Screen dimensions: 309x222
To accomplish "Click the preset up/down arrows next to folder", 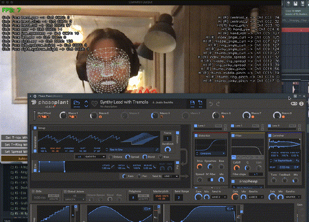I will [86, 104].
